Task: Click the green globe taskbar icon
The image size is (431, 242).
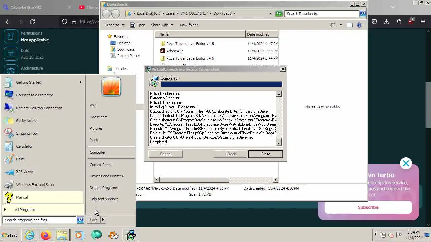Action: 96,235
